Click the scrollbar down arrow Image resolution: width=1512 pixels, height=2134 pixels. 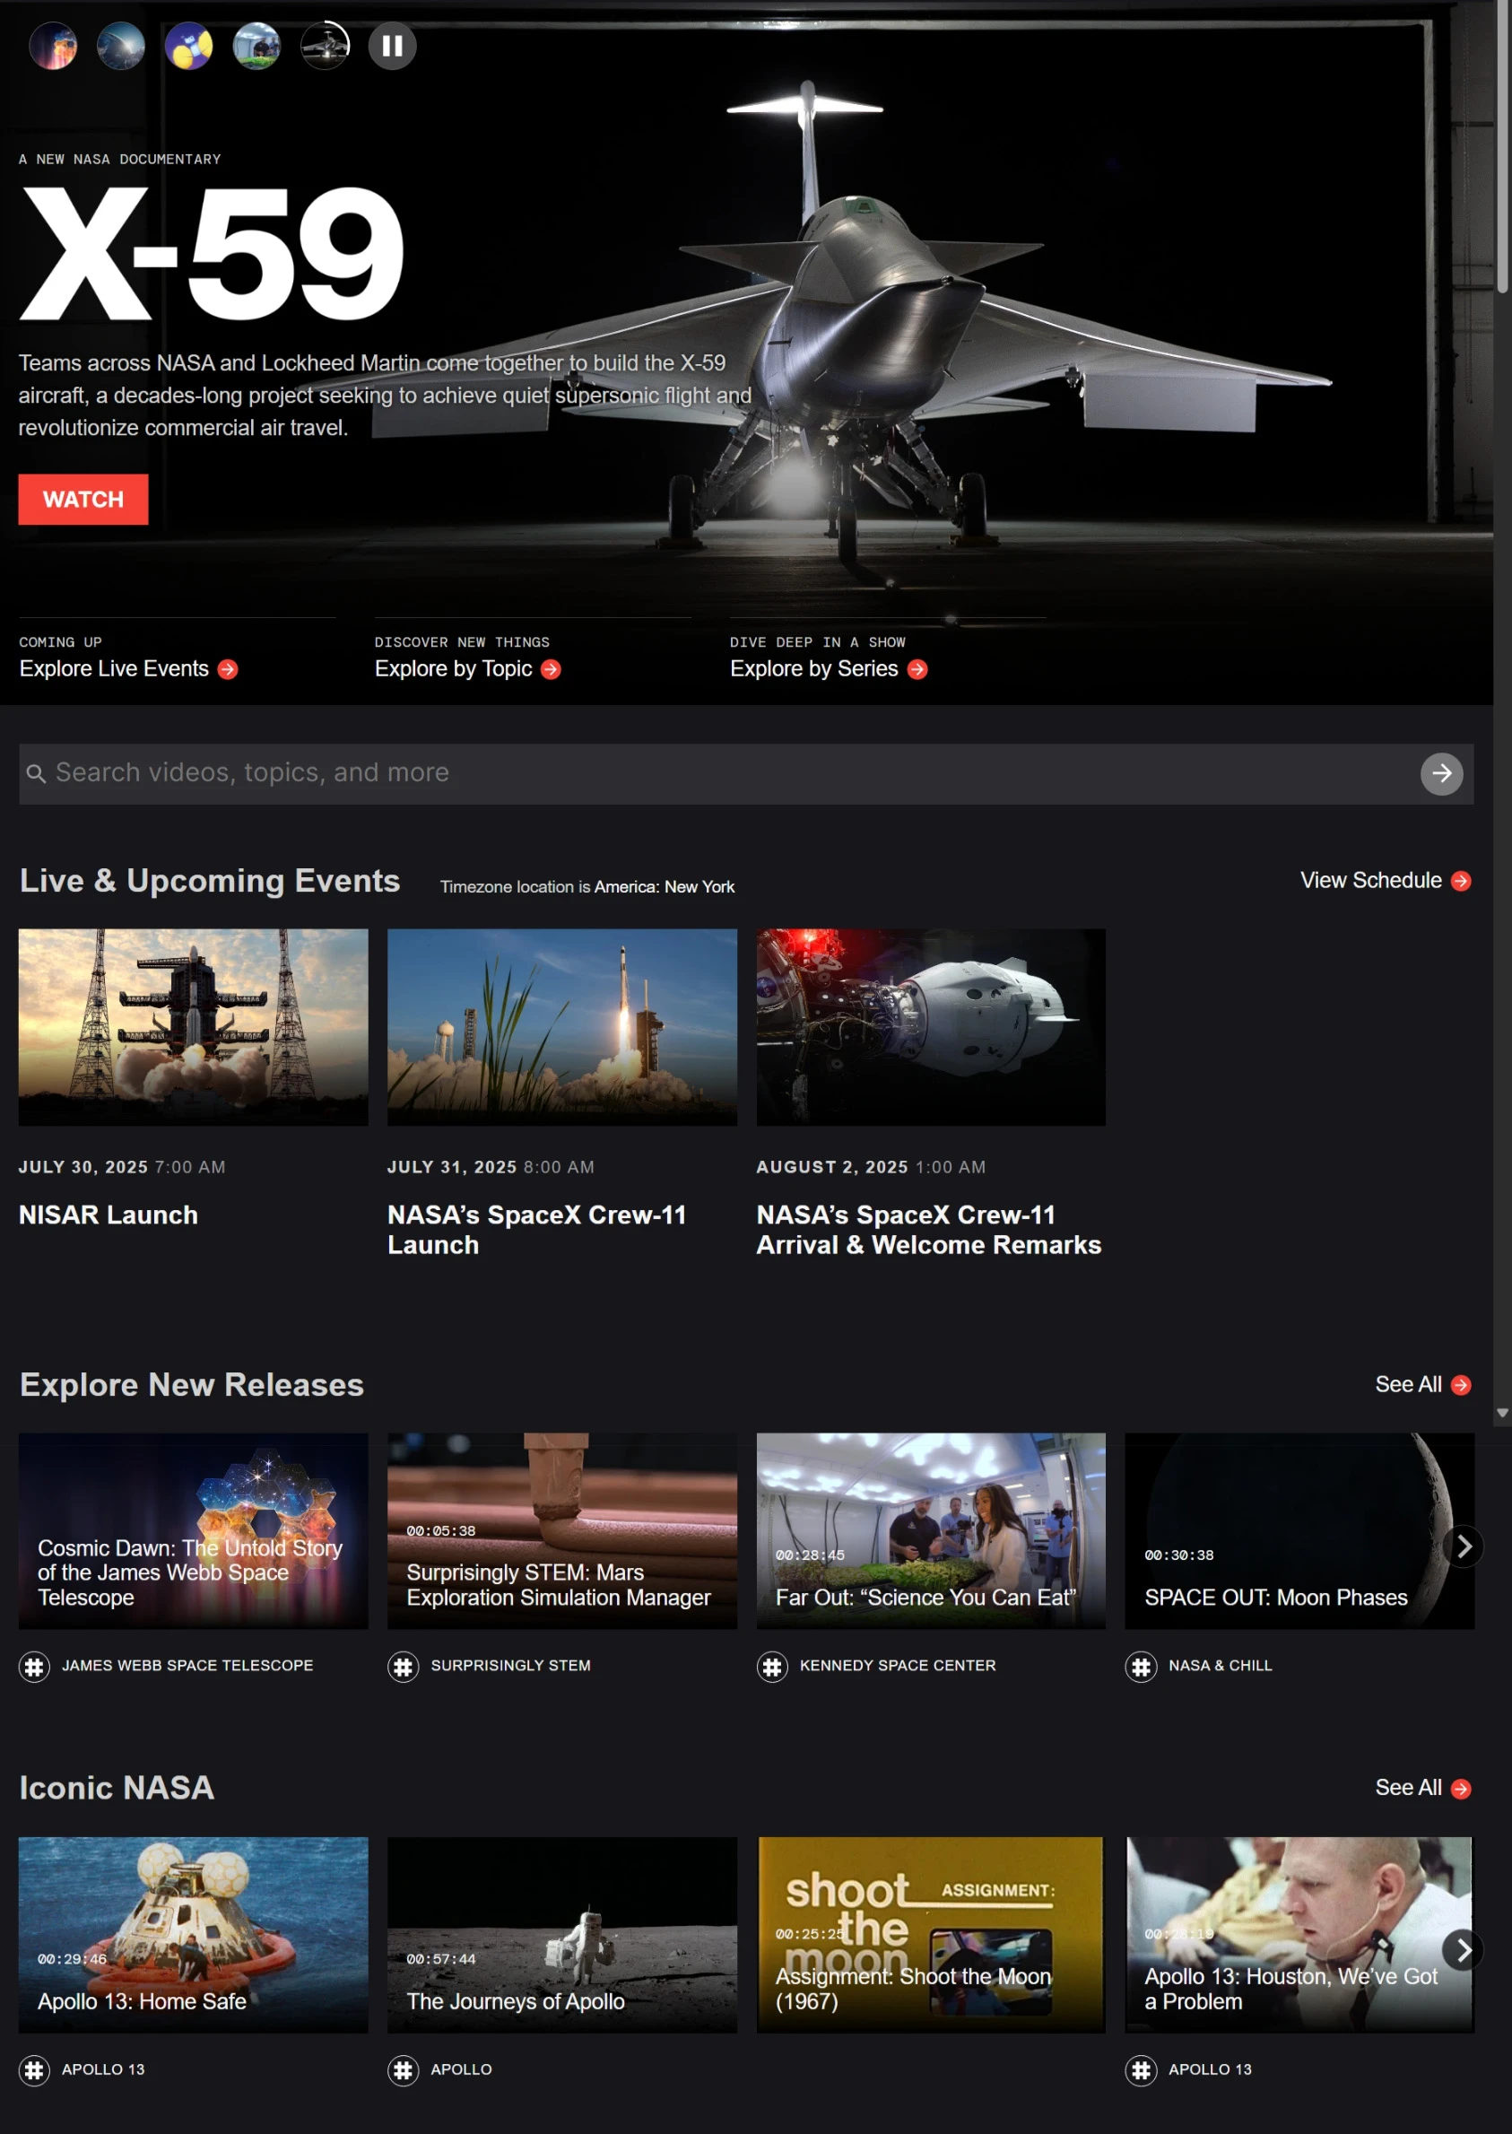point(1502,1413)
